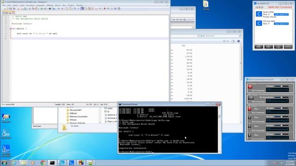The height and width of the screenshot is (166, 296).
Task: Click the blue C icon for Serial COM4
Action: click(x=259, y=14)
